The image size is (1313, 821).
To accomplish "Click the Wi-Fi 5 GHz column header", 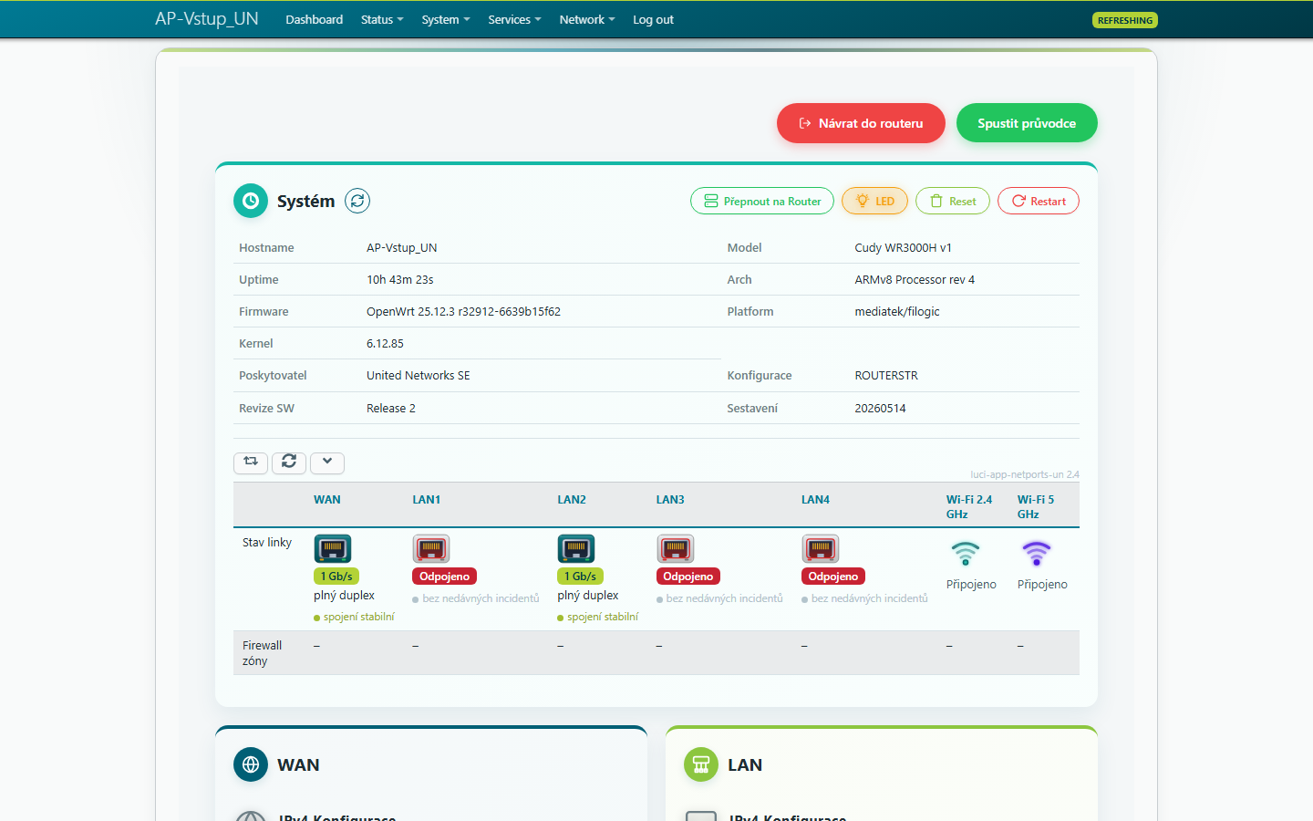I will tap(1036, 506).
